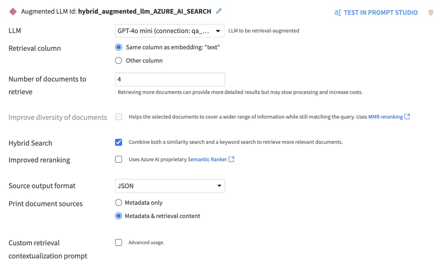The width and height of the screenshot is (446, 272).
Task: Select Metadata & retrieval content radio
Action: tap(119, 216)
